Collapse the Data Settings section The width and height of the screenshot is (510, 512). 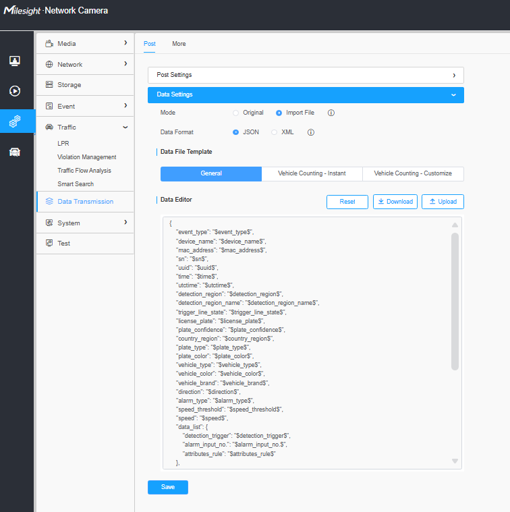point(306,94)
